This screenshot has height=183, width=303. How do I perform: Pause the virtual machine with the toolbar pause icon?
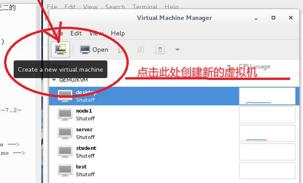pyautogui.click(x=141, y=50)
